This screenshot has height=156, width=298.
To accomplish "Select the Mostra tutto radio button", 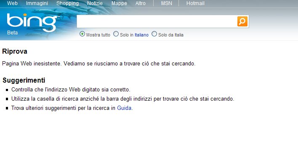I will 82,34.
